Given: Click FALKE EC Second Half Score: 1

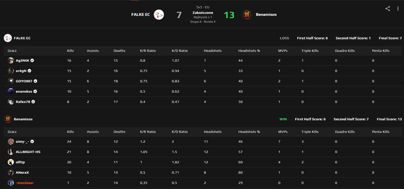Looking at the screenshot, I should pyautogui.click(x=353, y=38).
